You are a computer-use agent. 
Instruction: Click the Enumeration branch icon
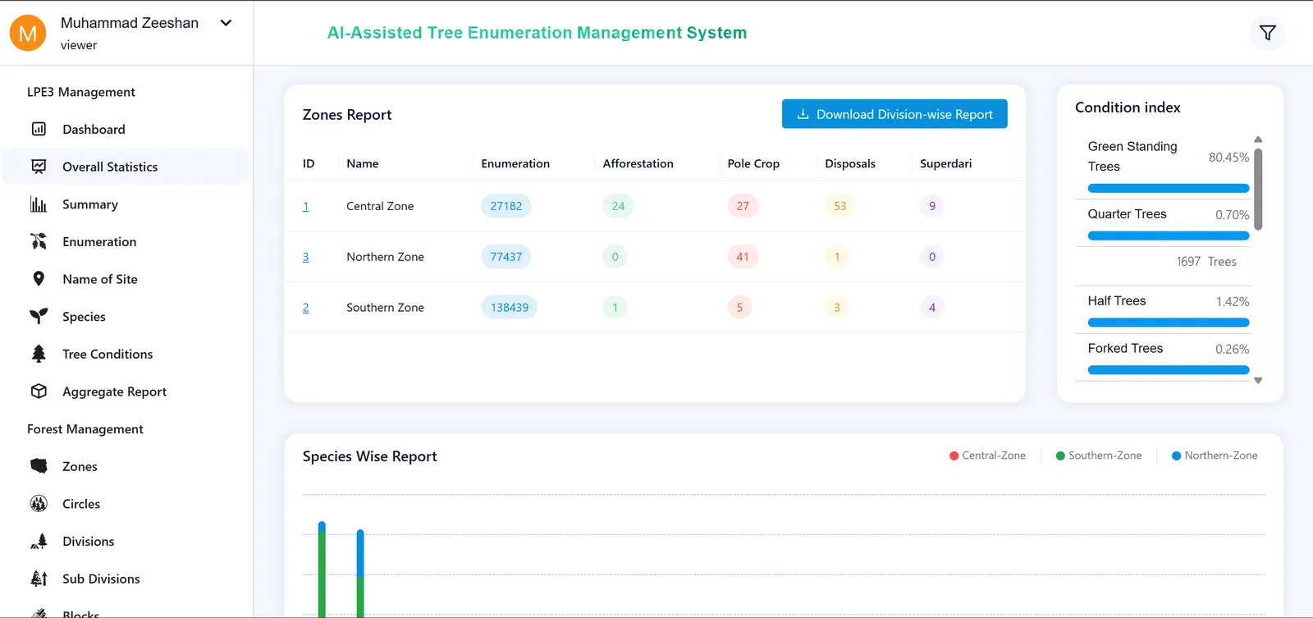click(x=39, y=241)
